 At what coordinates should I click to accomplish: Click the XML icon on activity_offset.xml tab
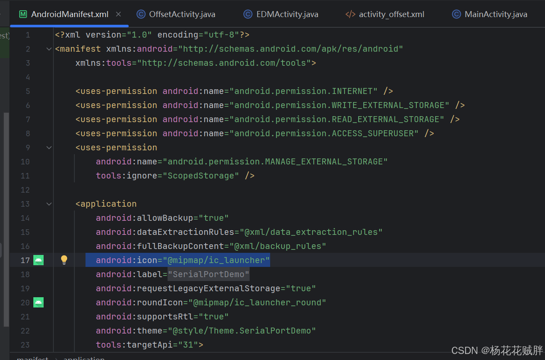pos(350,14)
